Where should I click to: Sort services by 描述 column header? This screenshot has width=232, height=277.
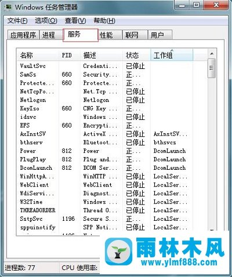[101, 55]
